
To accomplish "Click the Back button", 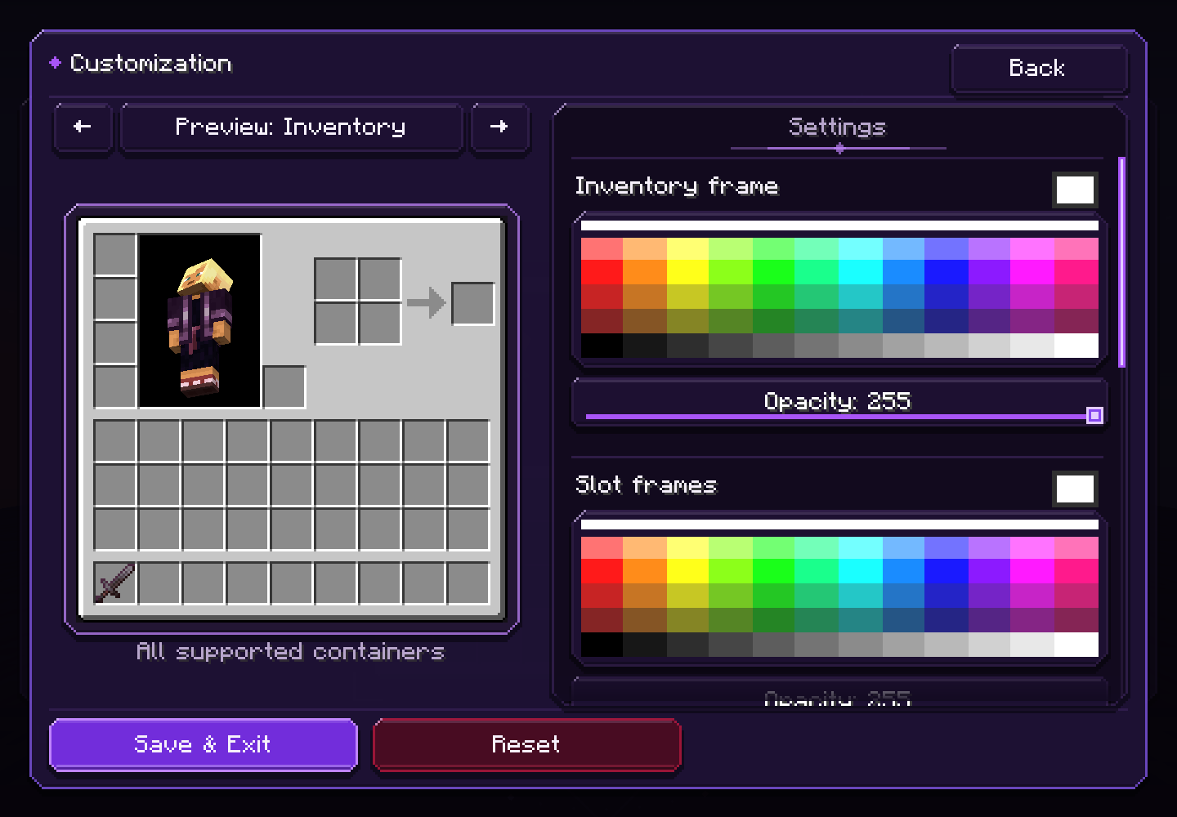I will point(1039,68).
